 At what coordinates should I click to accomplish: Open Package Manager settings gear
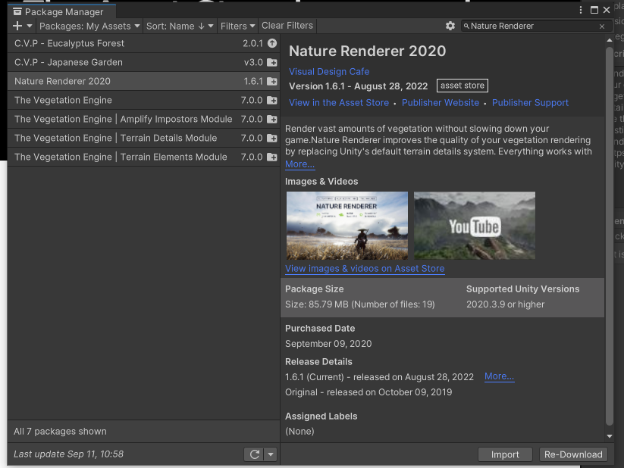coord(450,27)
